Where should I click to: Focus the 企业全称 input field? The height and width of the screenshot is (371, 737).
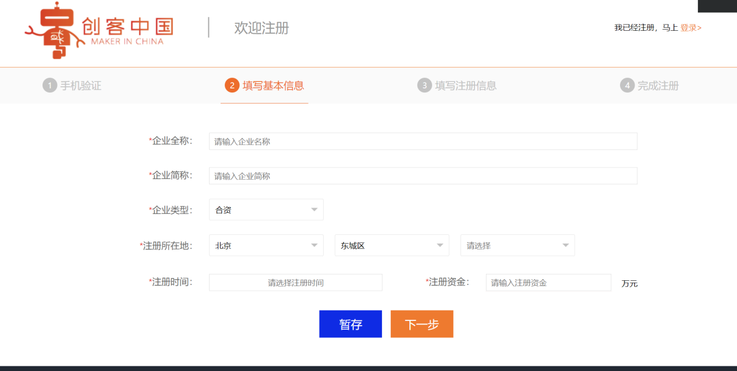(x=423, y=141)
